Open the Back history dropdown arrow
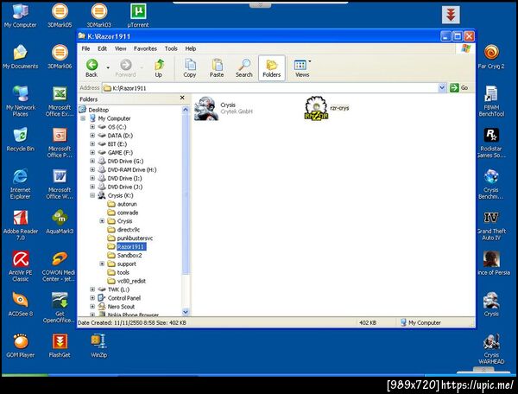 108,67
